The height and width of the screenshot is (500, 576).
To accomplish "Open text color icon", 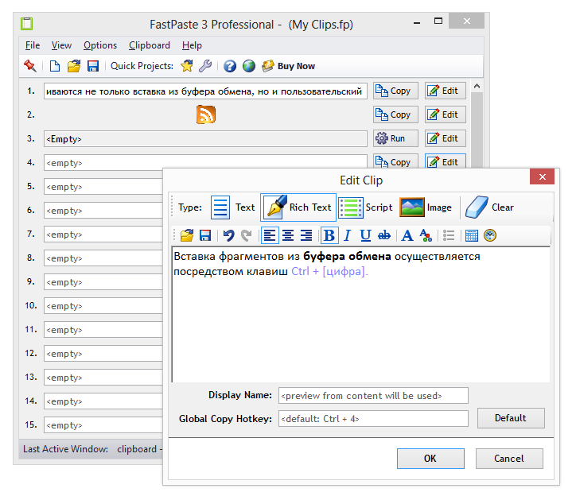I will pyautogui.click(x=426, y=235).
